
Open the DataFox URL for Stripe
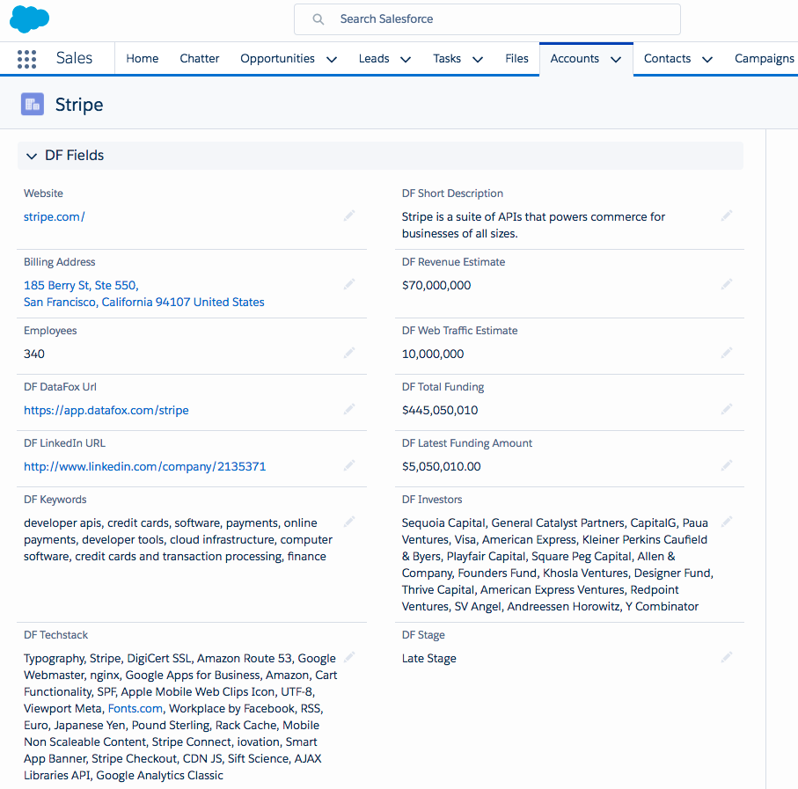[x=106, y=410]
